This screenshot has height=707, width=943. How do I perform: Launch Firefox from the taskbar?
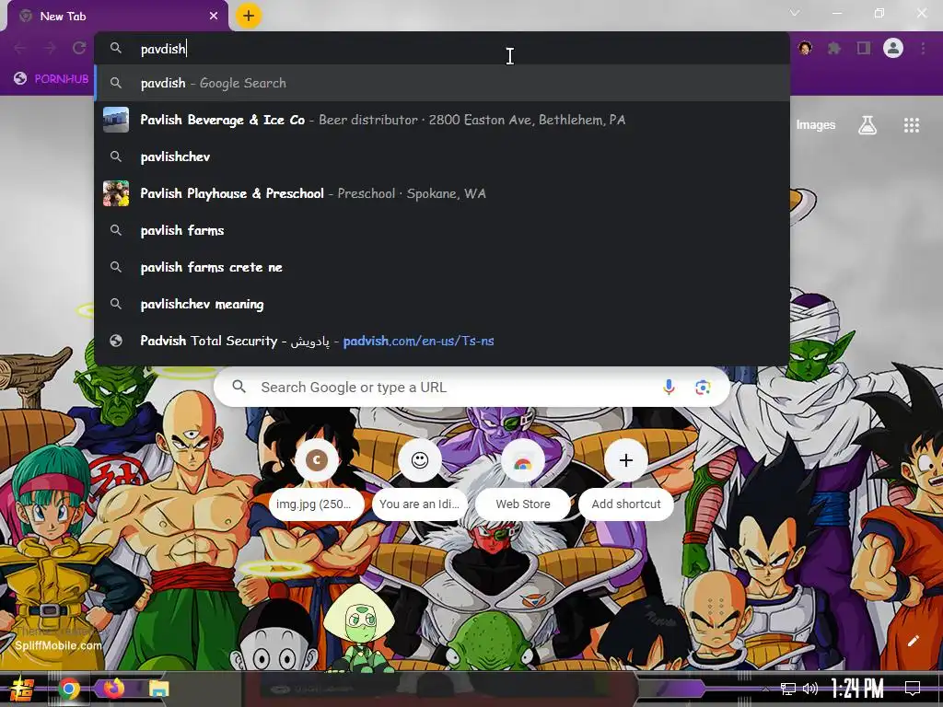(114, 688)
